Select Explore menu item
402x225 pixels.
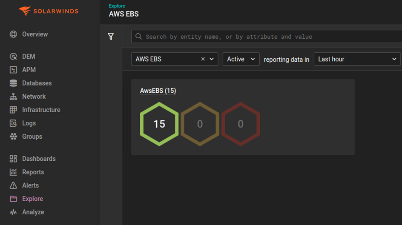point(32,199)
